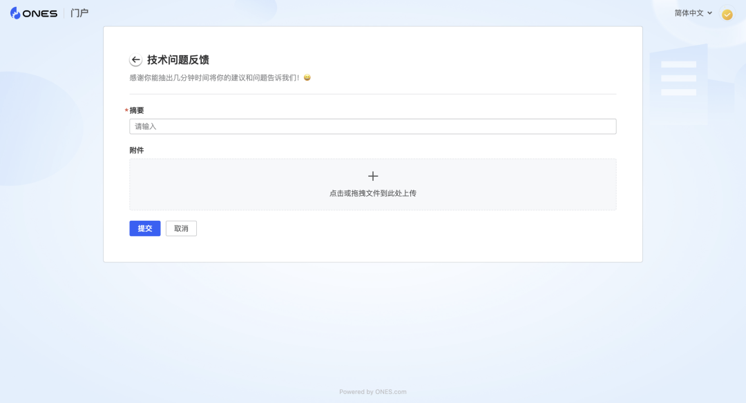Click the back arrow beside 技术问题反馈
The width and height of the screenshot is (746, 403).
pos(135,60)
